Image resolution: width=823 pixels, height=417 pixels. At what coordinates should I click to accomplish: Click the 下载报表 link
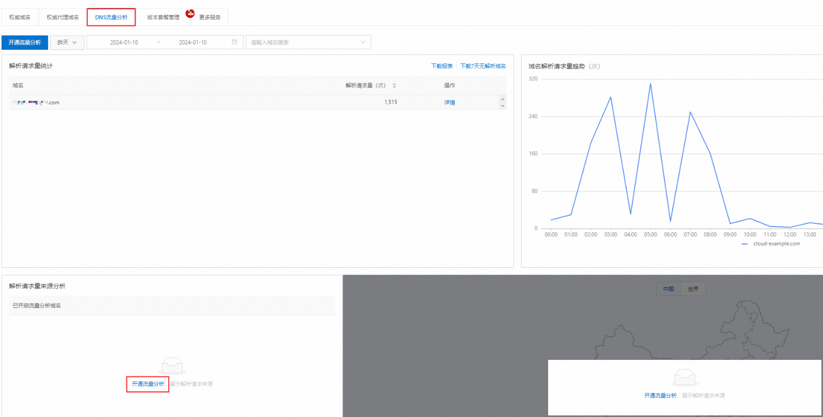click(442, 66)
